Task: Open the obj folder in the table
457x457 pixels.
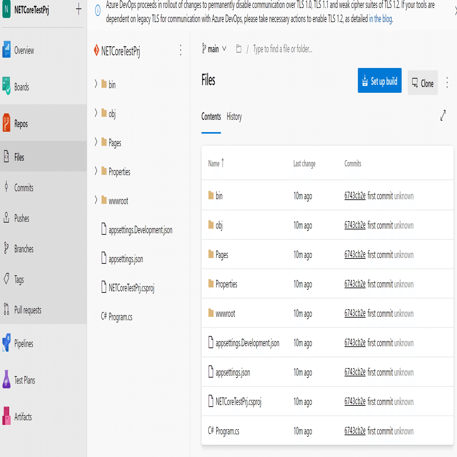Action: (219, 226)
